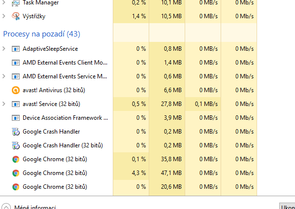Click the AdaptiveSleepService process icon
295x209 pixels.
pyautogui.click(x=16, y=49)
